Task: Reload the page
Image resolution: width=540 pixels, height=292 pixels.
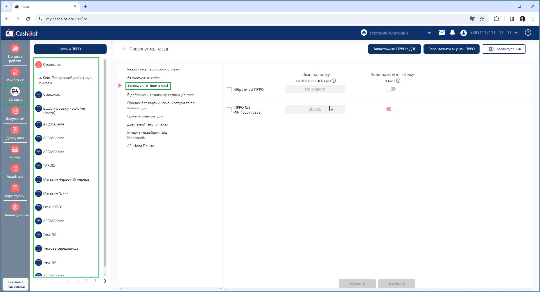Action: pyautogui.click(x=28, y=19)
